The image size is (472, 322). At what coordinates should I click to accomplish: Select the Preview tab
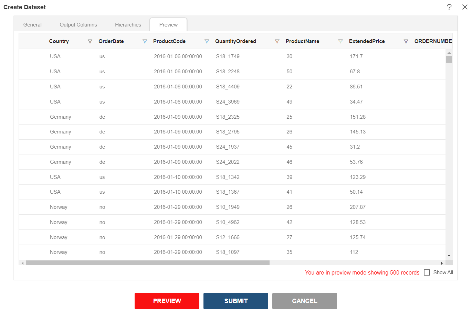tap(169, 25)
